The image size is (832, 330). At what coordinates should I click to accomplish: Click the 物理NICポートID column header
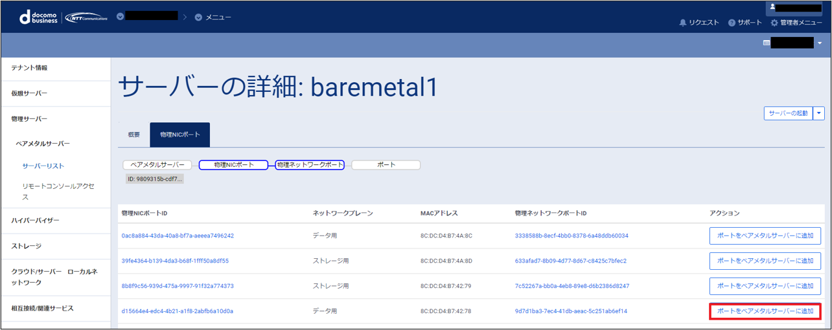coord(144,214)
